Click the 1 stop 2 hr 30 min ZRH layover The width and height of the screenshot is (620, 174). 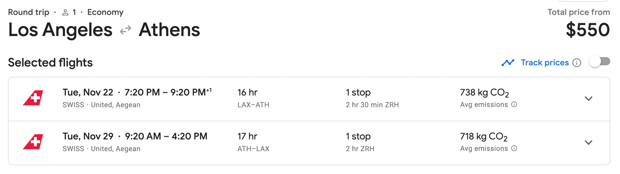point(372,98)
